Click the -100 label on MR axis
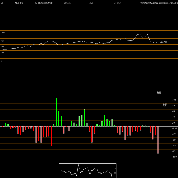Screen dimensions: 178x178 [x=174, y=157]
